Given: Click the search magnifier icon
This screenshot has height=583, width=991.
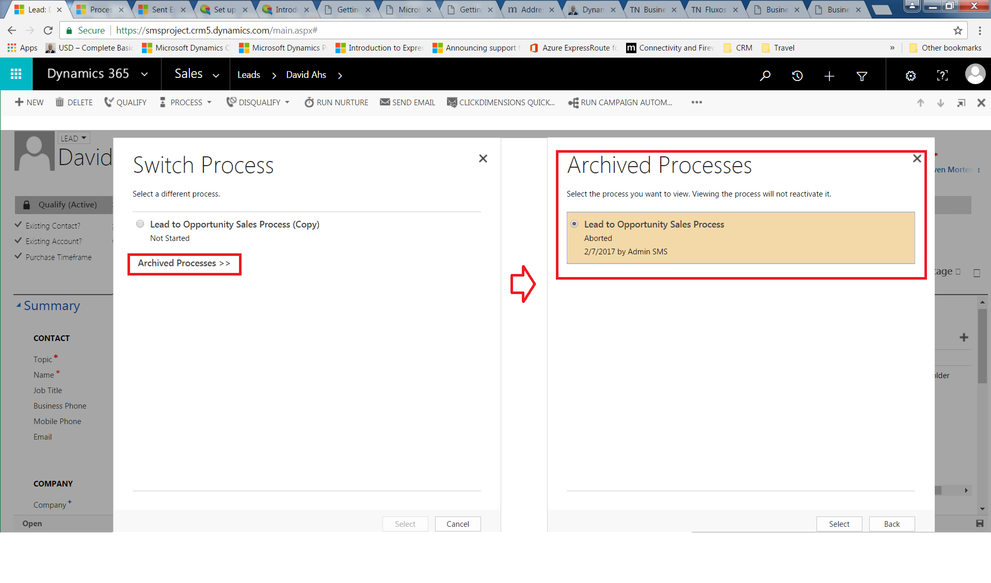Looking at the screenshot, I should tap(765, 76).
